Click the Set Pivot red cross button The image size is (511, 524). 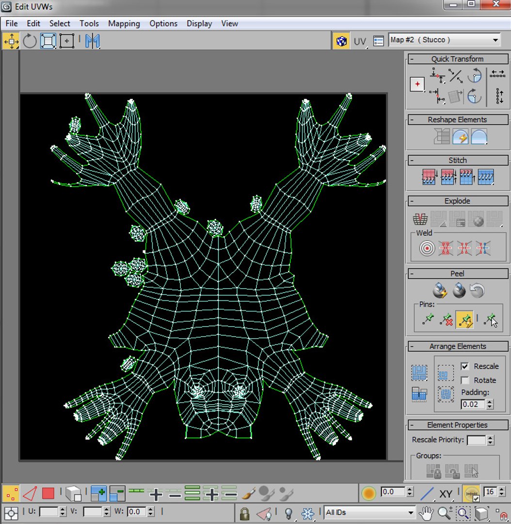(417, 84)
